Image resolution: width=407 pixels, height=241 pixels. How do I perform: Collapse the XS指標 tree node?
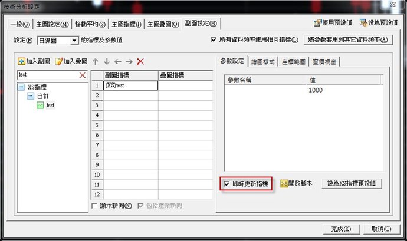point(21,87)
